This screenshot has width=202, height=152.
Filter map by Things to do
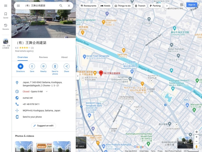point(123,6)
